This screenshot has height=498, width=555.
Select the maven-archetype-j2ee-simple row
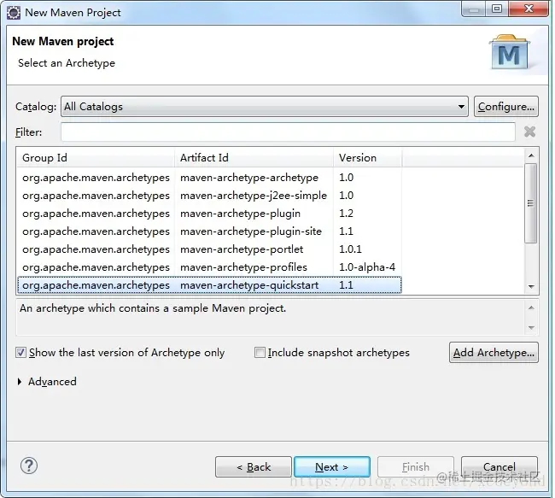point(209,195)
